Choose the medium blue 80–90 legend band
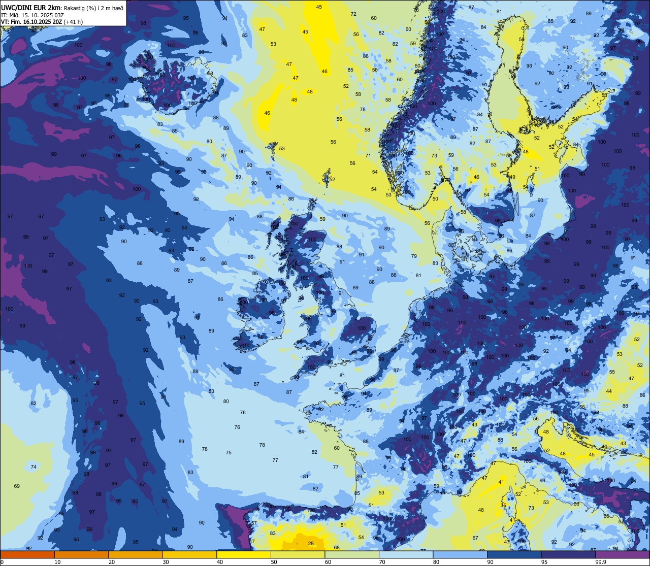 tap(460, 554)
